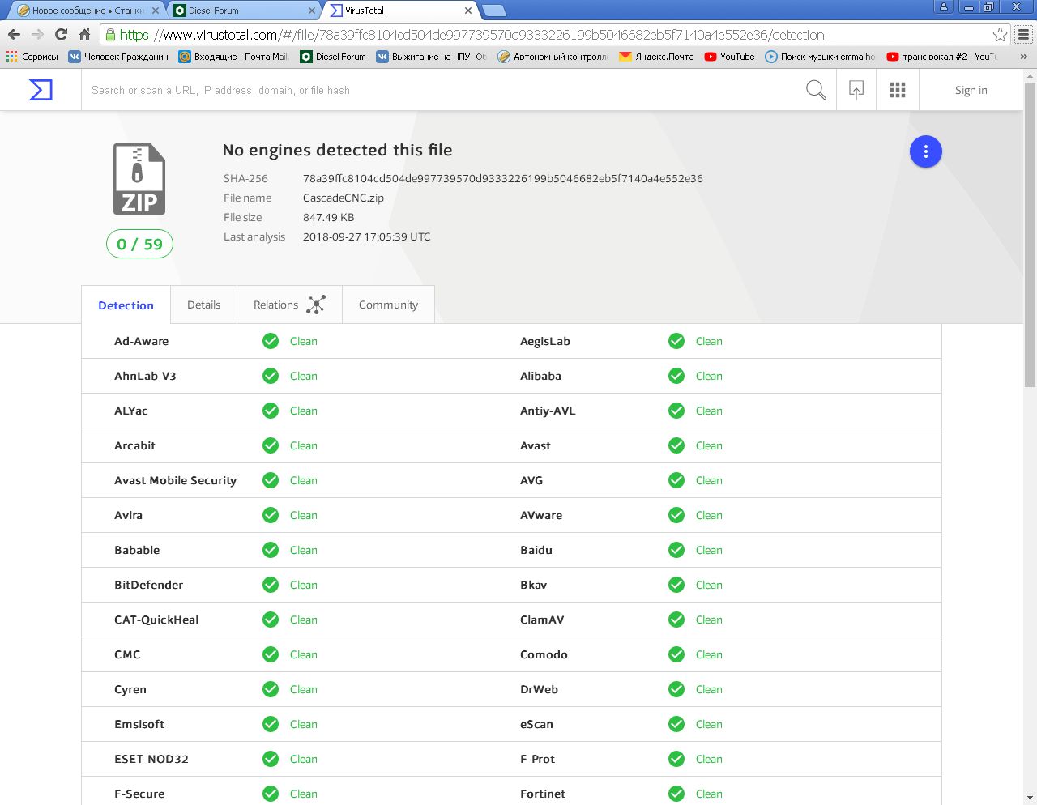Viewport: 1037px width, 805px height.
Task: Open the Автономный контроллер bookmark
Action: tap(553, 57)
